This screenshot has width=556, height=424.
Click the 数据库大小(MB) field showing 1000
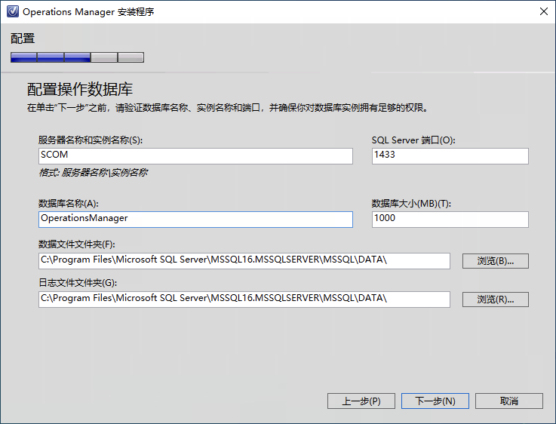(x=450, y=220)
